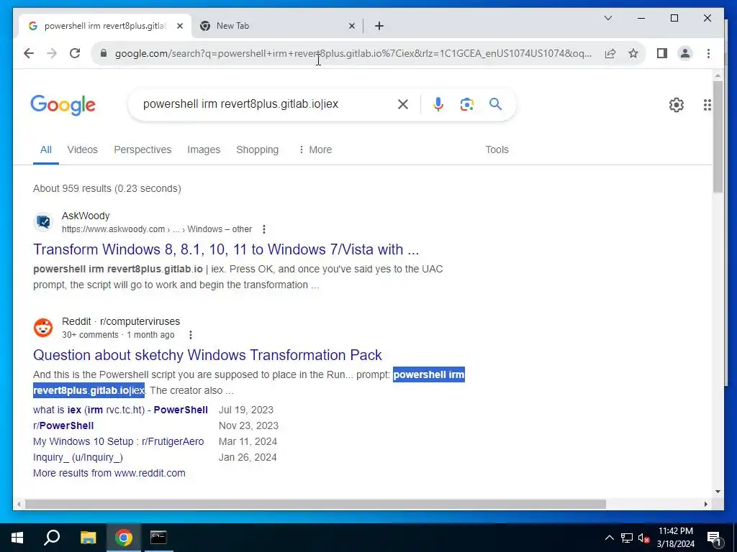The image size is (737, 552).
Task: Click 'Reddit · r/computerviruses' source label
Action: [x=121, y=321]
